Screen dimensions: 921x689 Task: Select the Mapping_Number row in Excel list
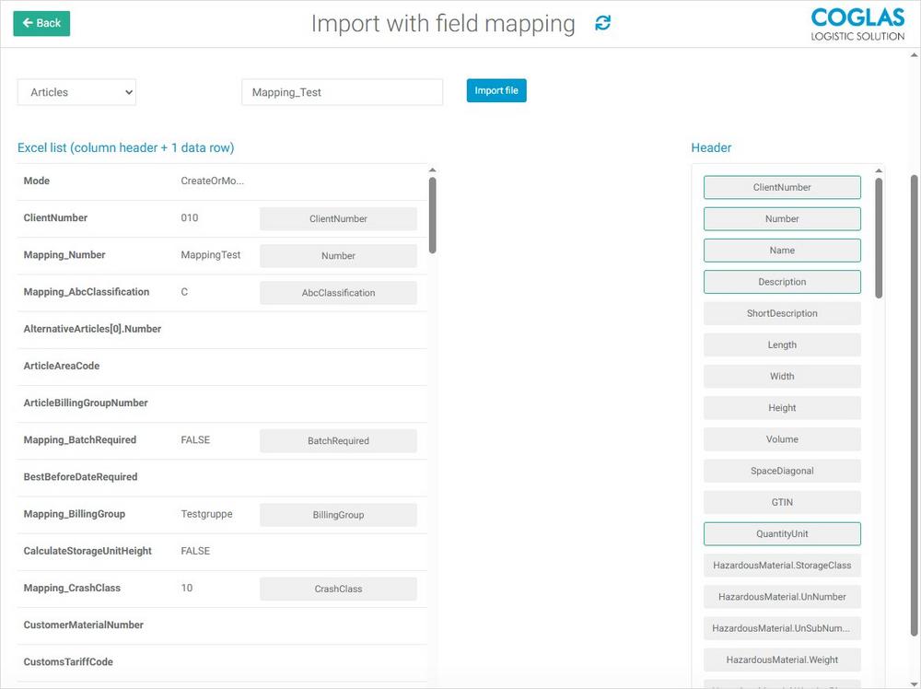coord(64,255)
